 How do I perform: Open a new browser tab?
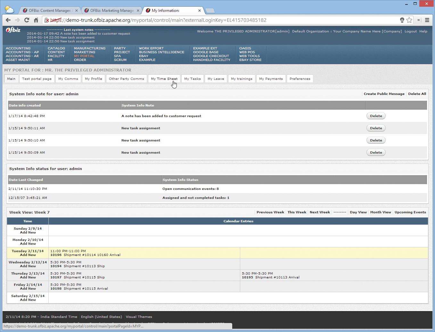210,10
